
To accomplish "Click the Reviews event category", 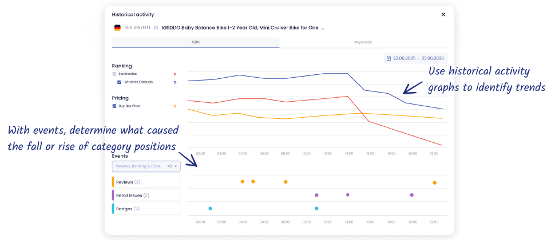I will tap(146, 182).
